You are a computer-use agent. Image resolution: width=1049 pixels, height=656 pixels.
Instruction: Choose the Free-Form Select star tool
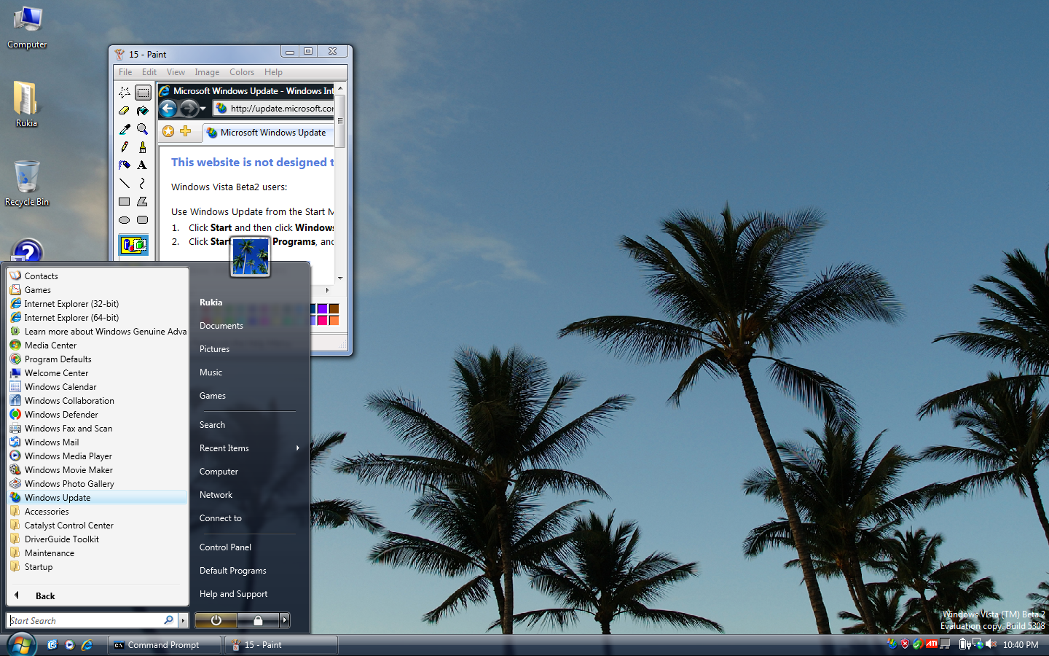(x=125, y=93)
